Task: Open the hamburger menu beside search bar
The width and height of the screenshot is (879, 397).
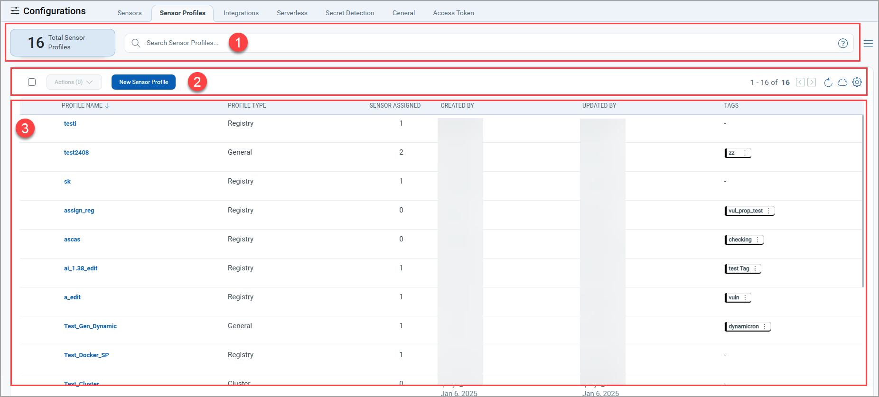Action: tap(869, 44)
